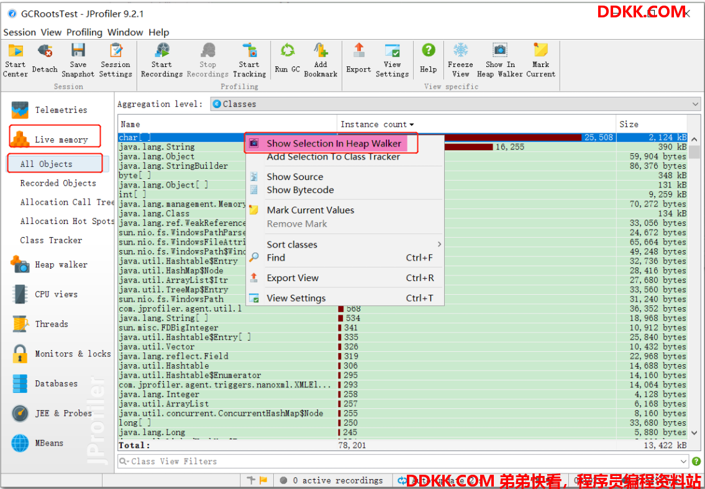This screenshot has height=489, width=705.
Task: Open the Telemetries section in the sidebar
Action: pyautogui.click(x=50, y=110)
